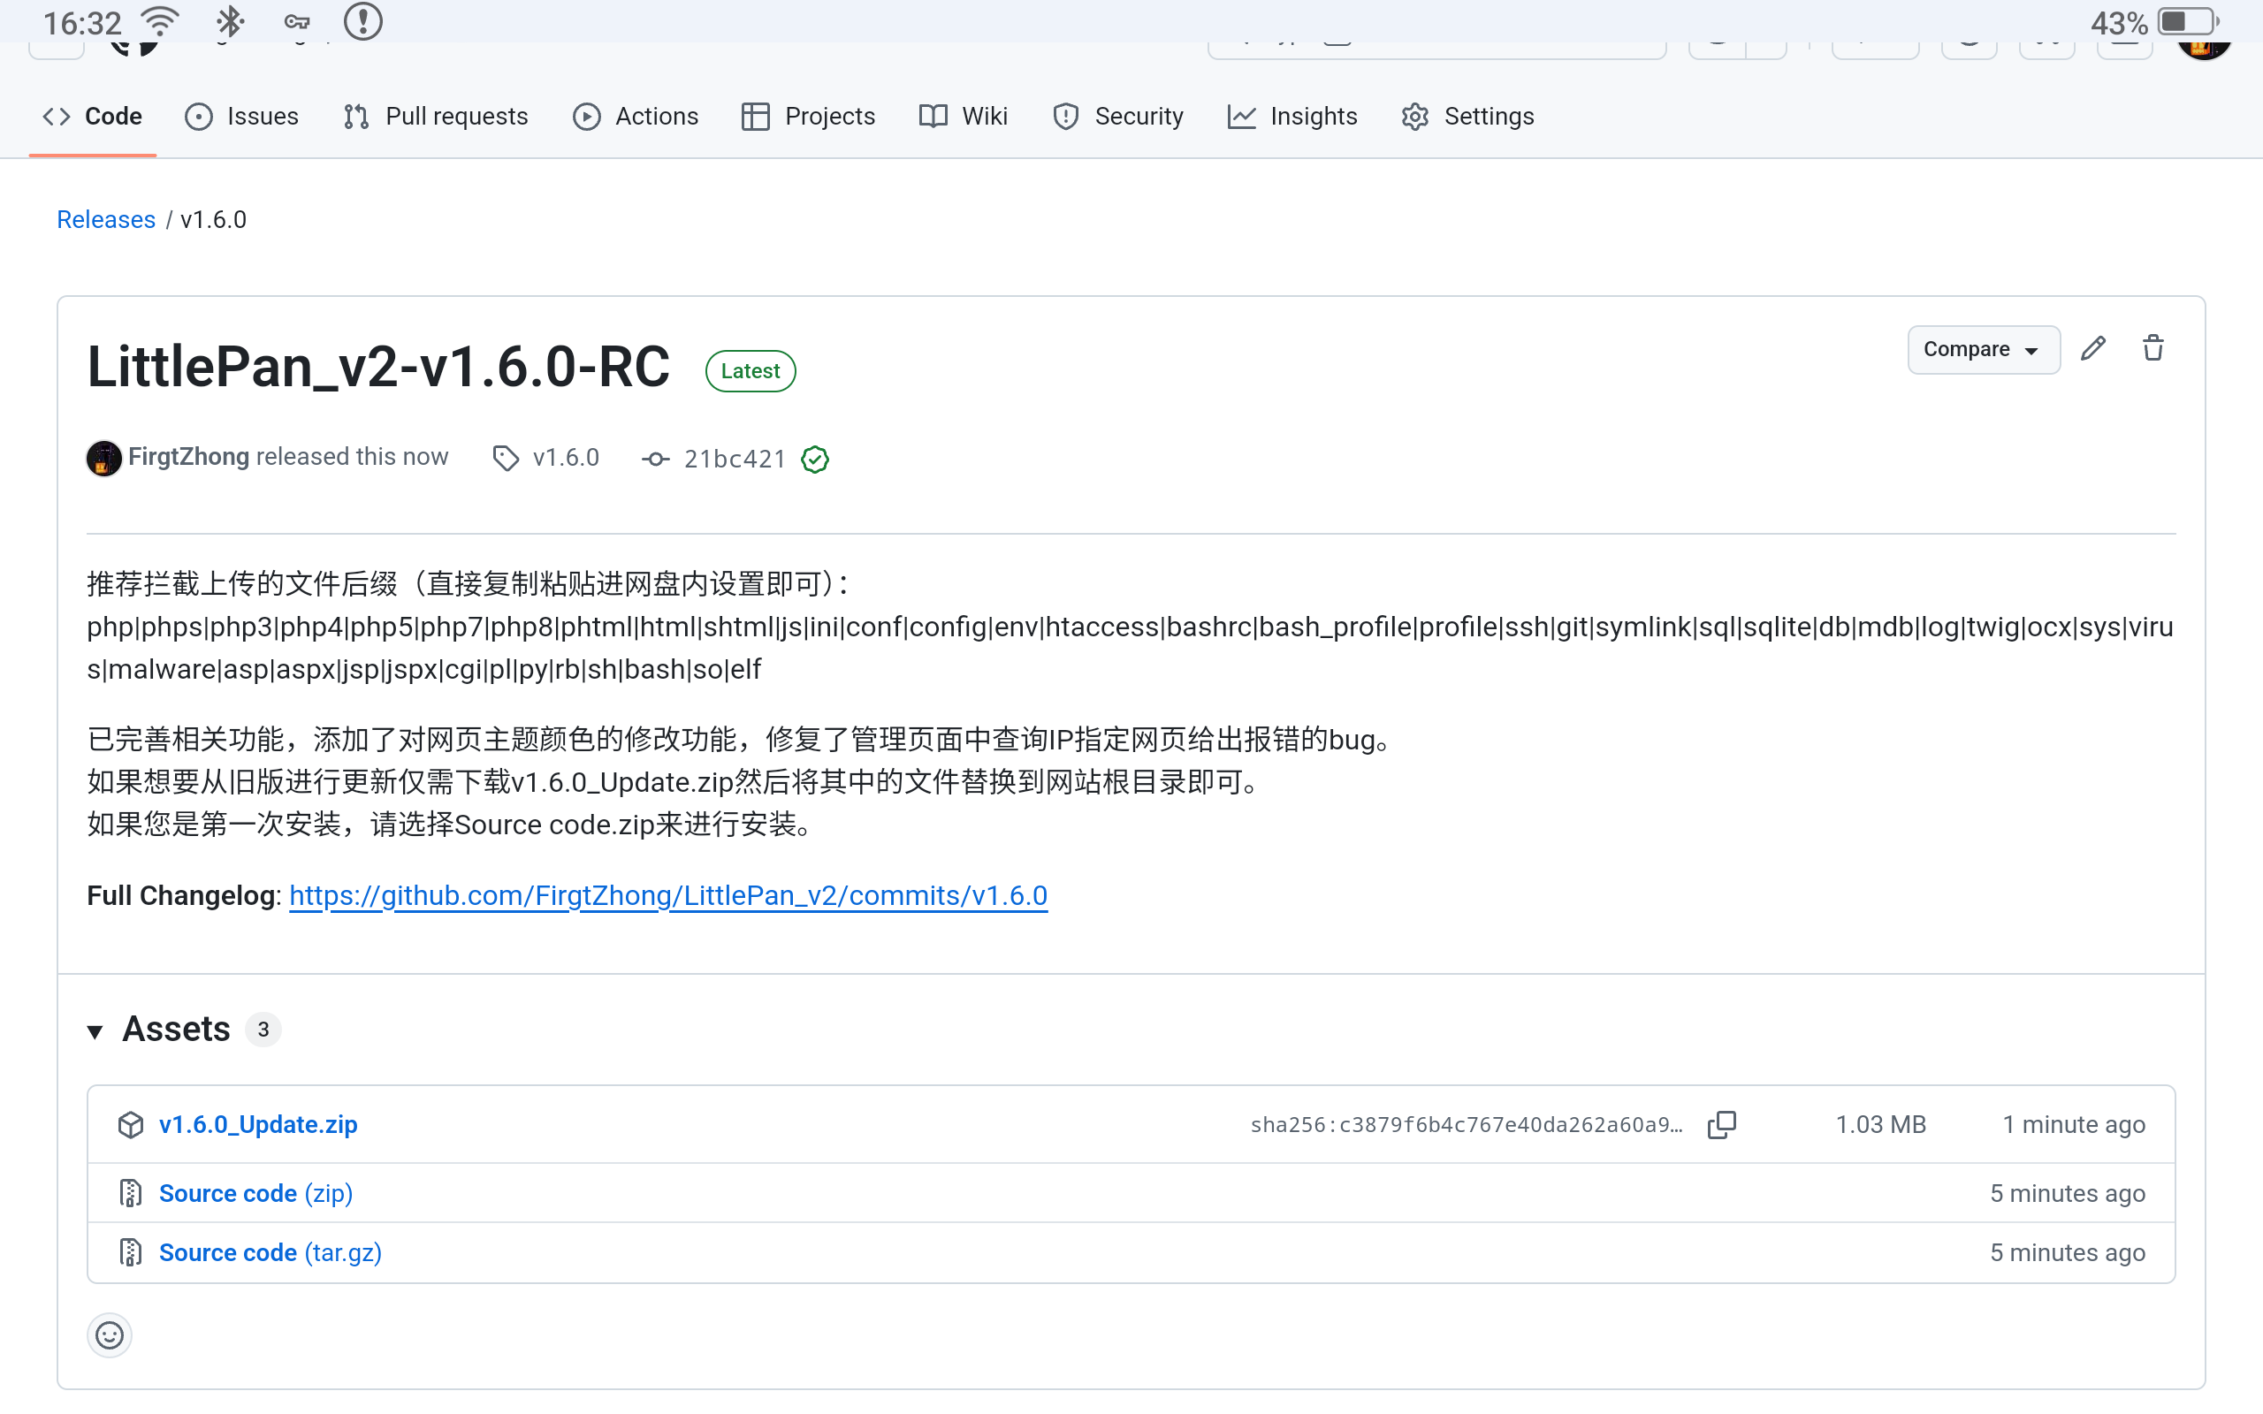2263x1414 pixels.
Task: Add a reaction with the smiley button
Action: tap(110, 1335)
